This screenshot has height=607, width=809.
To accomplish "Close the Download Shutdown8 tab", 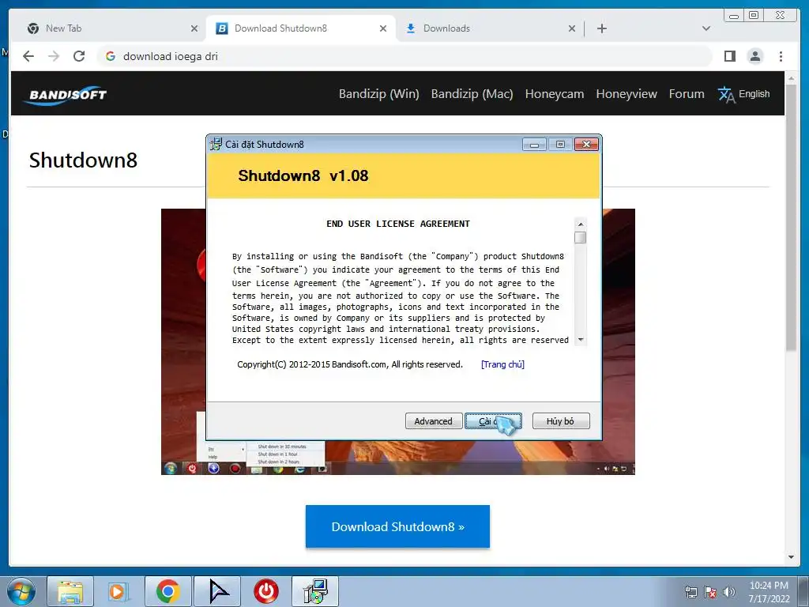I will (x=383, y=28).
